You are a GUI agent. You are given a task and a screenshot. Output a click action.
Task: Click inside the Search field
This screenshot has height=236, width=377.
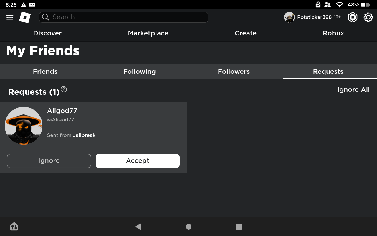pos(124,17)
